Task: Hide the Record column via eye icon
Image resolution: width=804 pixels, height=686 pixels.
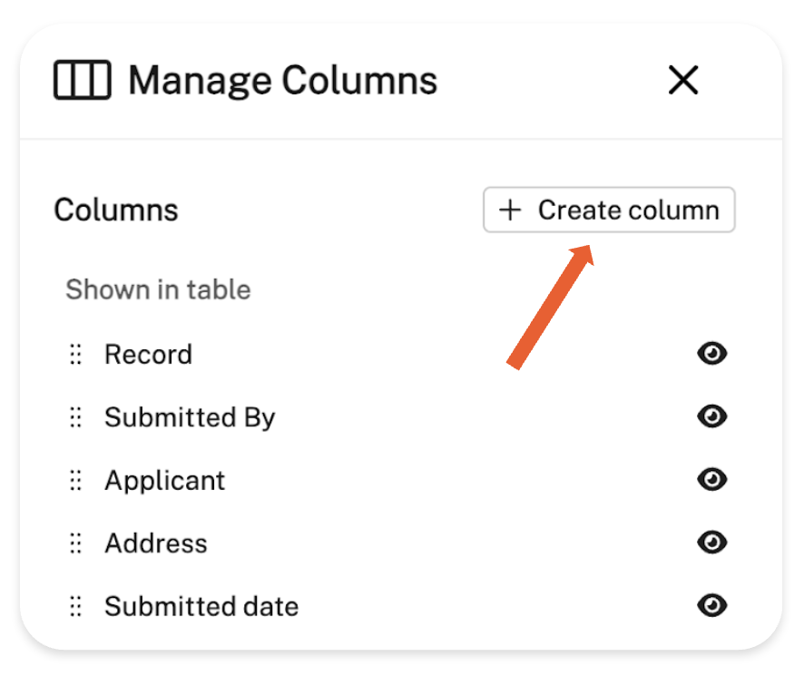Action: 712,354
